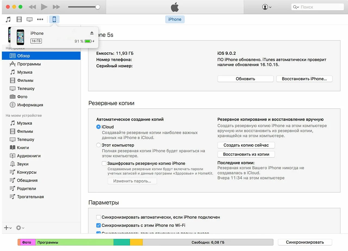Open the gear actions menu
Image resolution: width=348 pixels, height=251 pixels.
pyautogui.click(x=20, y=228)
